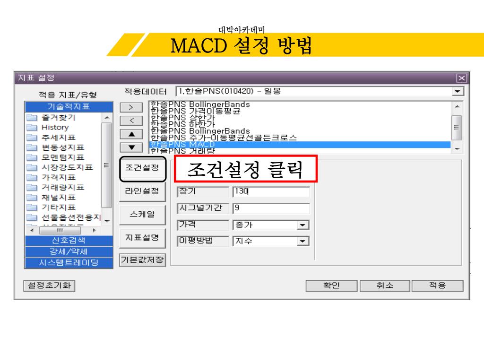Open the 시장강도지표 folder

coord(60,167)
